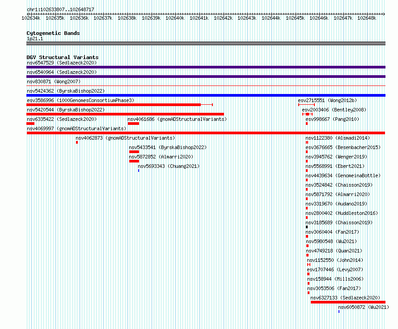The image size is (398, 329).
Task: Select the nsv6540964 (Sedlazeck2020) label
Action: click(x=62, y=72)
